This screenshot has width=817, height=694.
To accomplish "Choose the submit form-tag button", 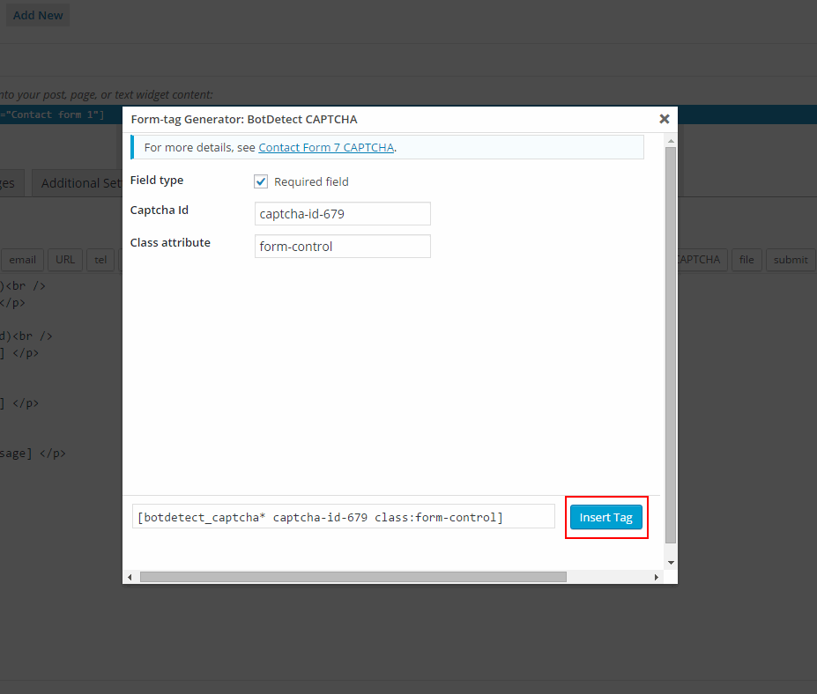I will tap(790, 260).
